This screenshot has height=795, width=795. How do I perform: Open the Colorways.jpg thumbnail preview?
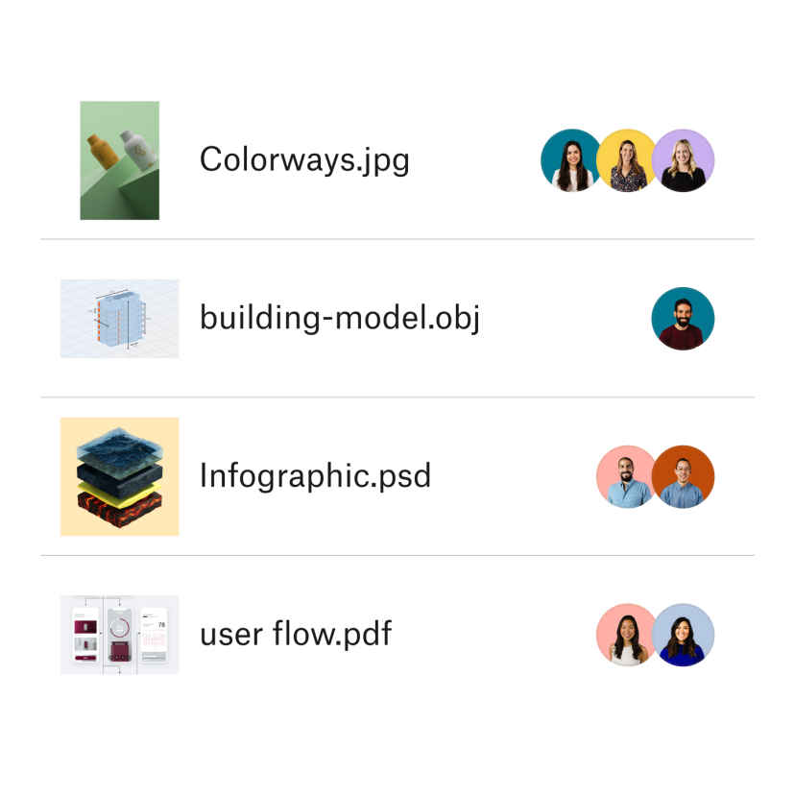[119, 160]
